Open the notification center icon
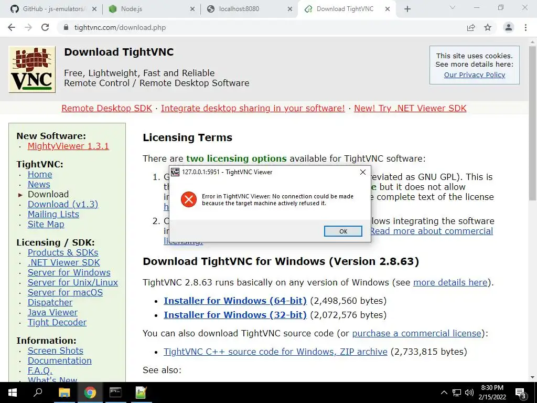The width and height of the screenshot is (537, 403). [521, 393]
